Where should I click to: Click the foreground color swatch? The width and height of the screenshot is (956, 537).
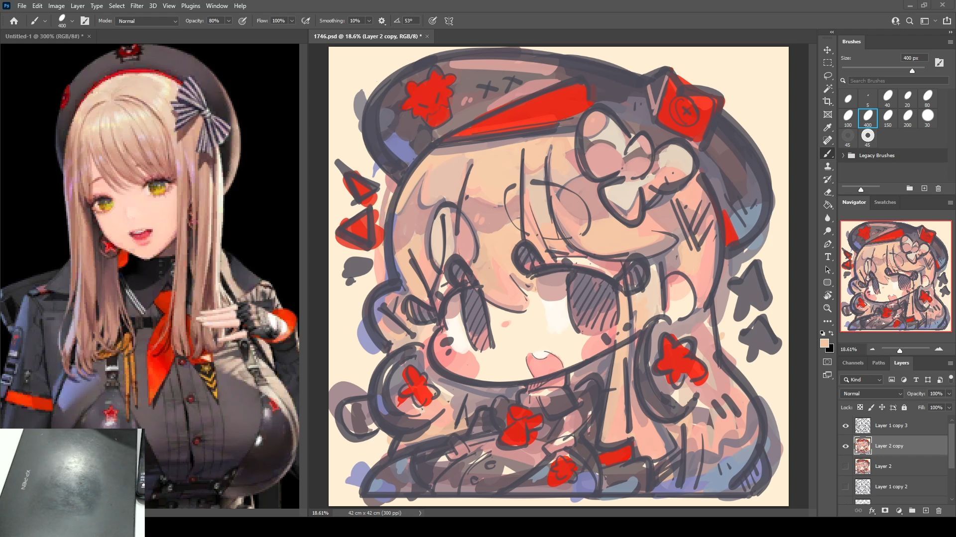pos(825,344)
